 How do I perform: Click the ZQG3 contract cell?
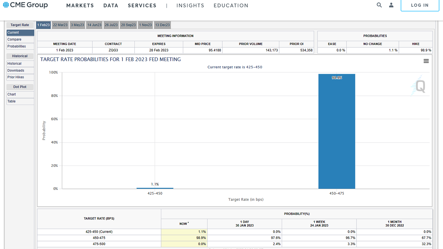tap(113, 50)
